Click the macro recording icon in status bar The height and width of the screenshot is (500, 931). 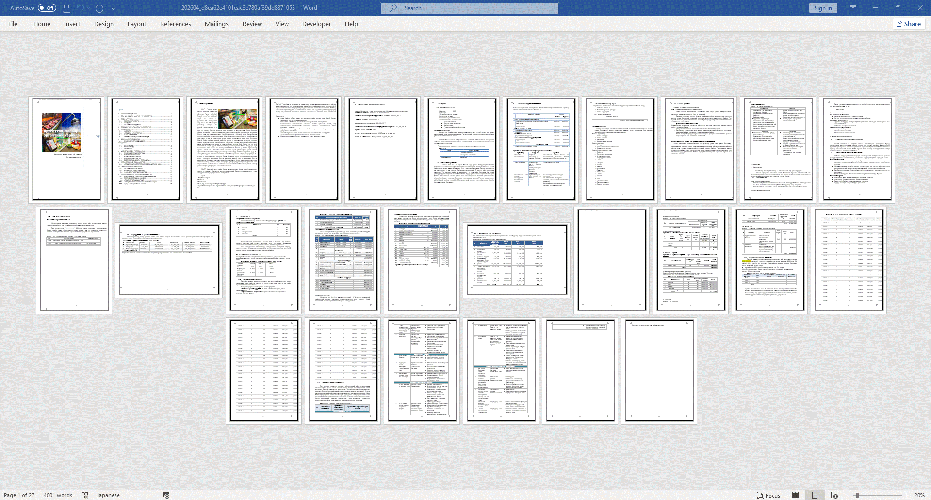coord(166,495)
